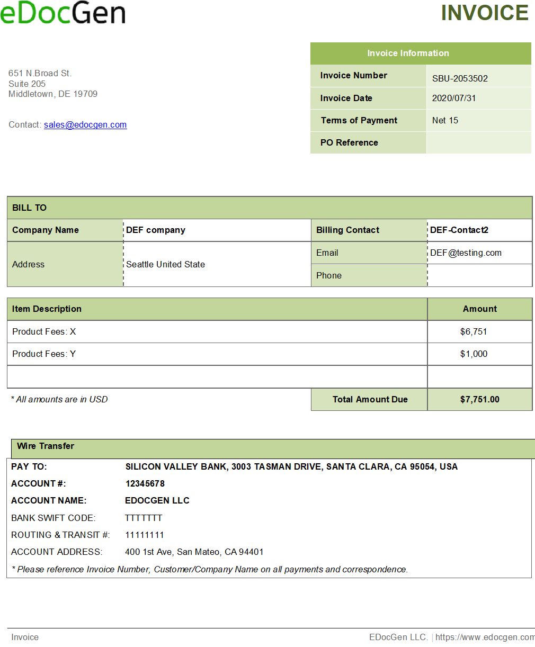Select the Total Amount Due value $7,751.00
This screenshot has height=647, width=535.
tap(479, 399)
